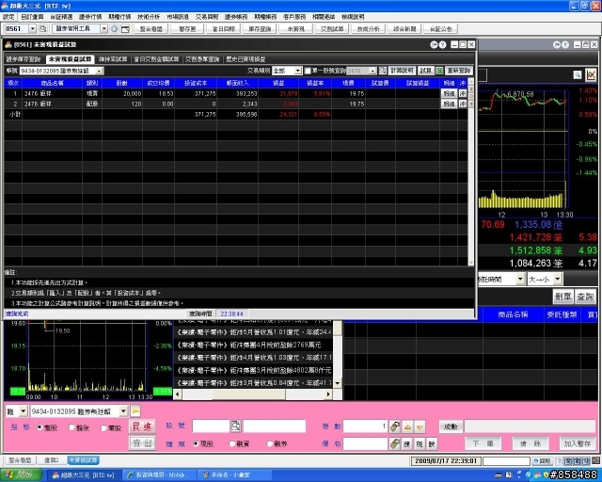Open the 證券常用工具 toolbar dropdown
Image resolution: width=602 pixels, height=482 pixels.
tap(103, 29)
